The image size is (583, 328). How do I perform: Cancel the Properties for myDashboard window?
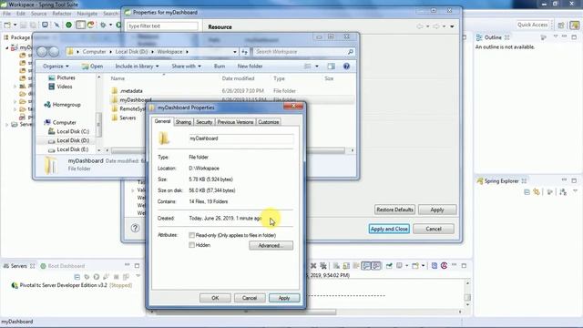434,229
